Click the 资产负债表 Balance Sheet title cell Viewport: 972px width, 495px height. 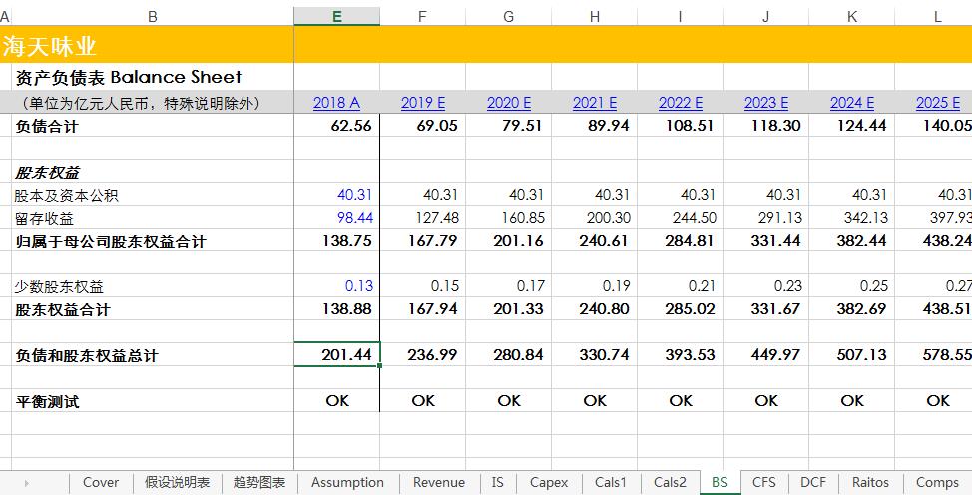153,77
